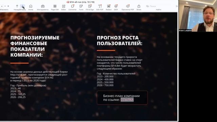The image size is (217, 122).
Task: Open the Инструменты toolbox icon
Action: [x=43, y=7]
